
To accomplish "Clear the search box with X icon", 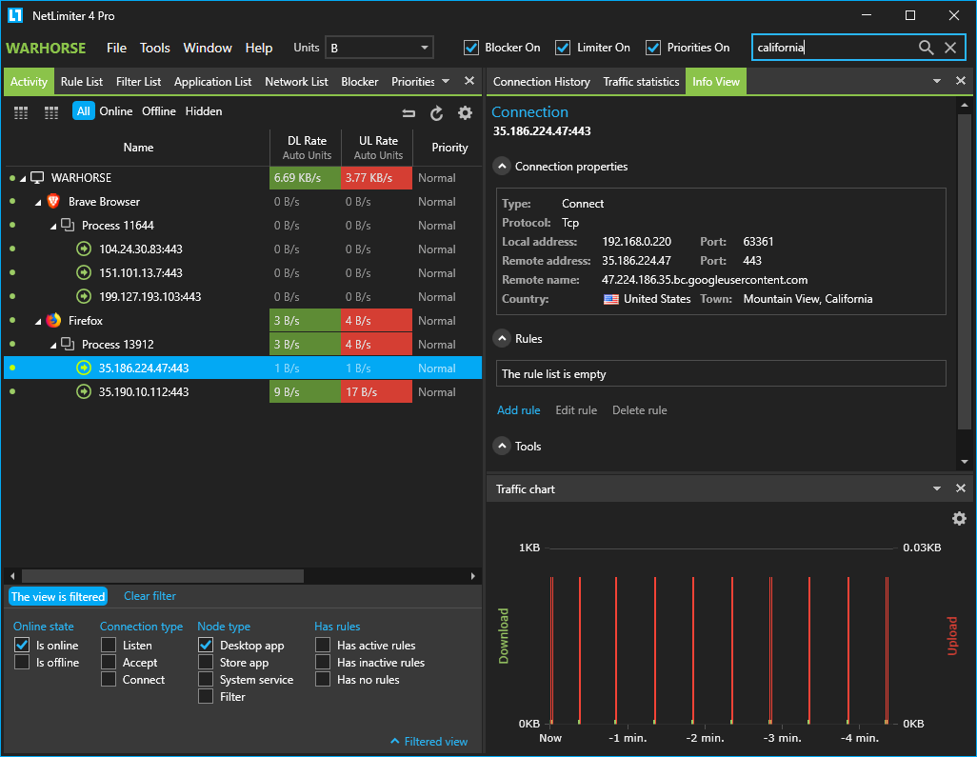I will pos(950,48).
